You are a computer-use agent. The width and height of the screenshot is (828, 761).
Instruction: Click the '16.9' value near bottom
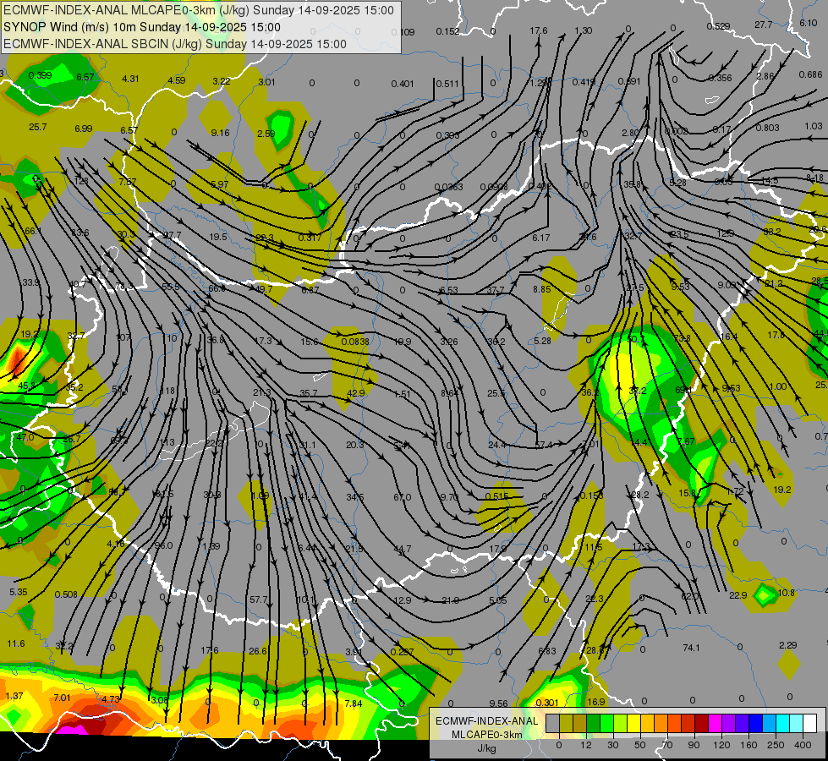pos(595,702)
